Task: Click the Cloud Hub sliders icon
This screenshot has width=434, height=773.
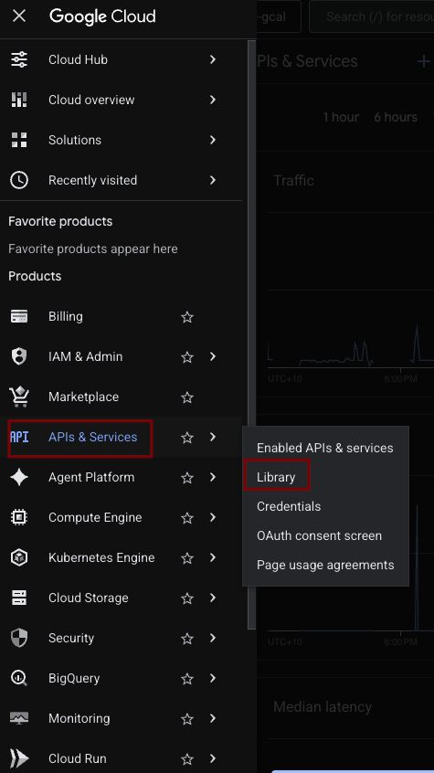Action: (x=19, y=59)
